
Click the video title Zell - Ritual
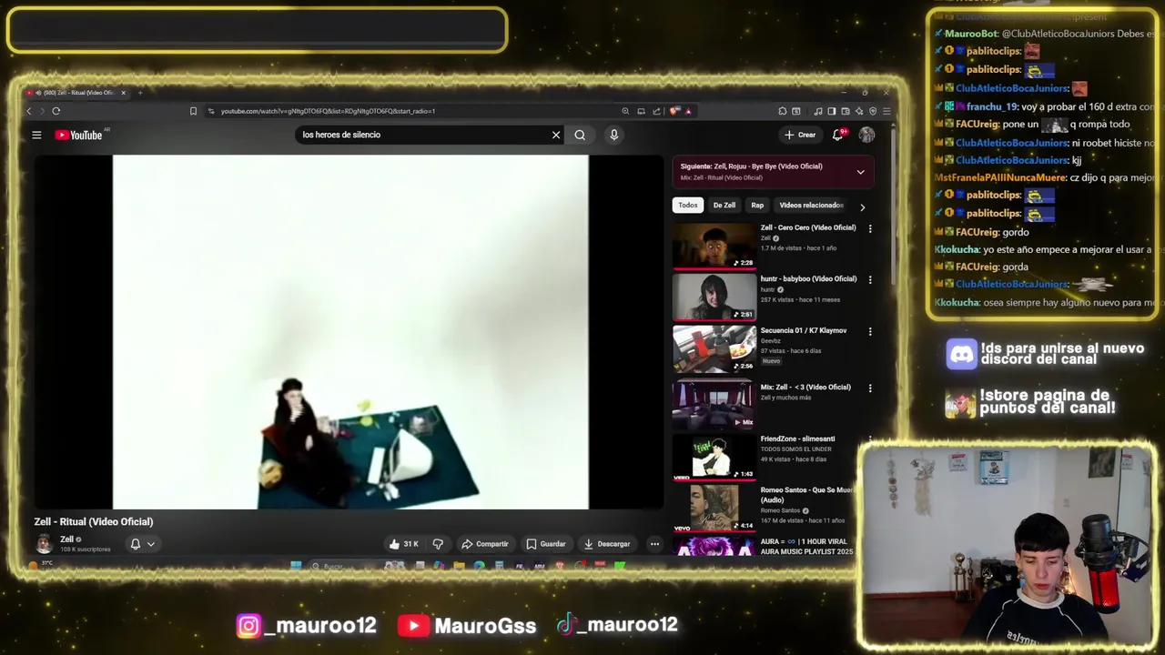coord(94,522)
